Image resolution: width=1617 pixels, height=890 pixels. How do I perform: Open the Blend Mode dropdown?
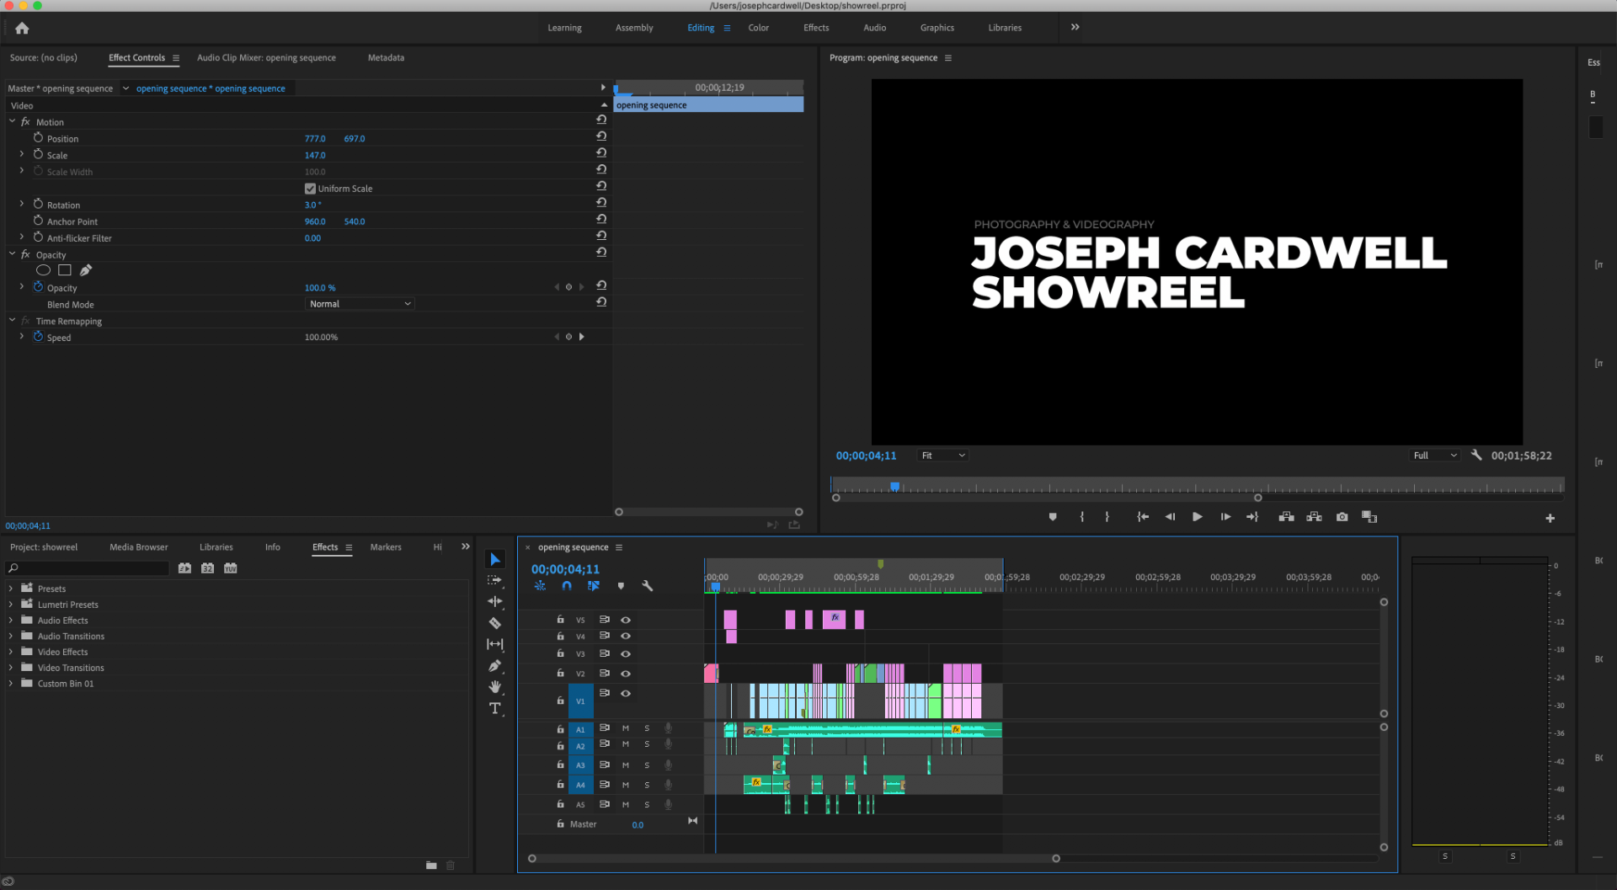(360, 304)
